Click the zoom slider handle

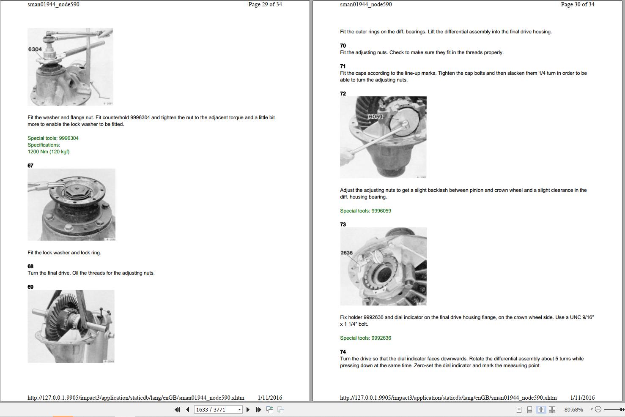coord(622,409)
